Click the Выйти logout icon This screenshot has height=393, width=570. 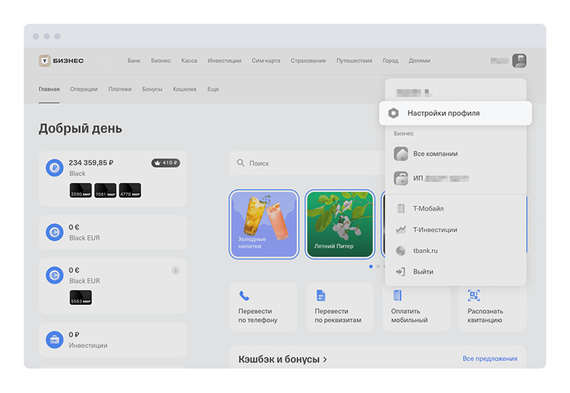click(x=401, y=272)
